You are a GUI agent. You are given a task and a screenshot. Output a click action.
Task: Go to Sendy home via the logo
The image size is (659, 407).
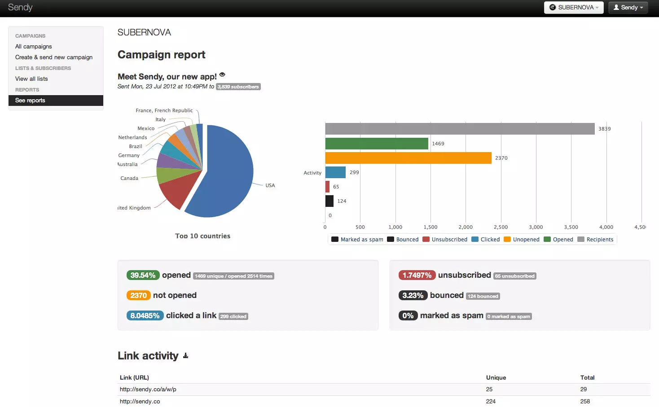[20, 7]
